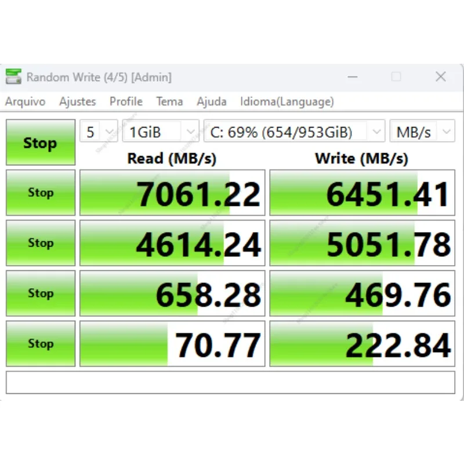Stop the test in the 4614.24 row
Screen dimensions: 464x464
coord(41,243)
